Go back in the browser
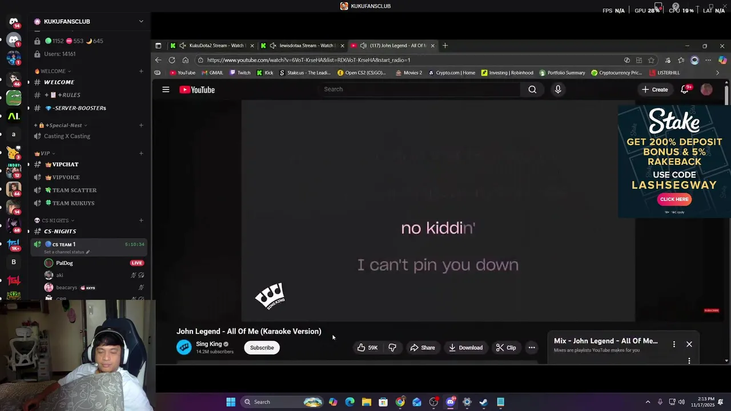 (x=158, y=60)
